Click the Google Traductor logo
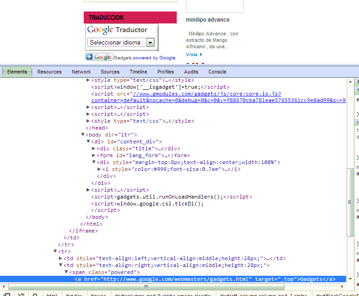 (x=117, y=30)
